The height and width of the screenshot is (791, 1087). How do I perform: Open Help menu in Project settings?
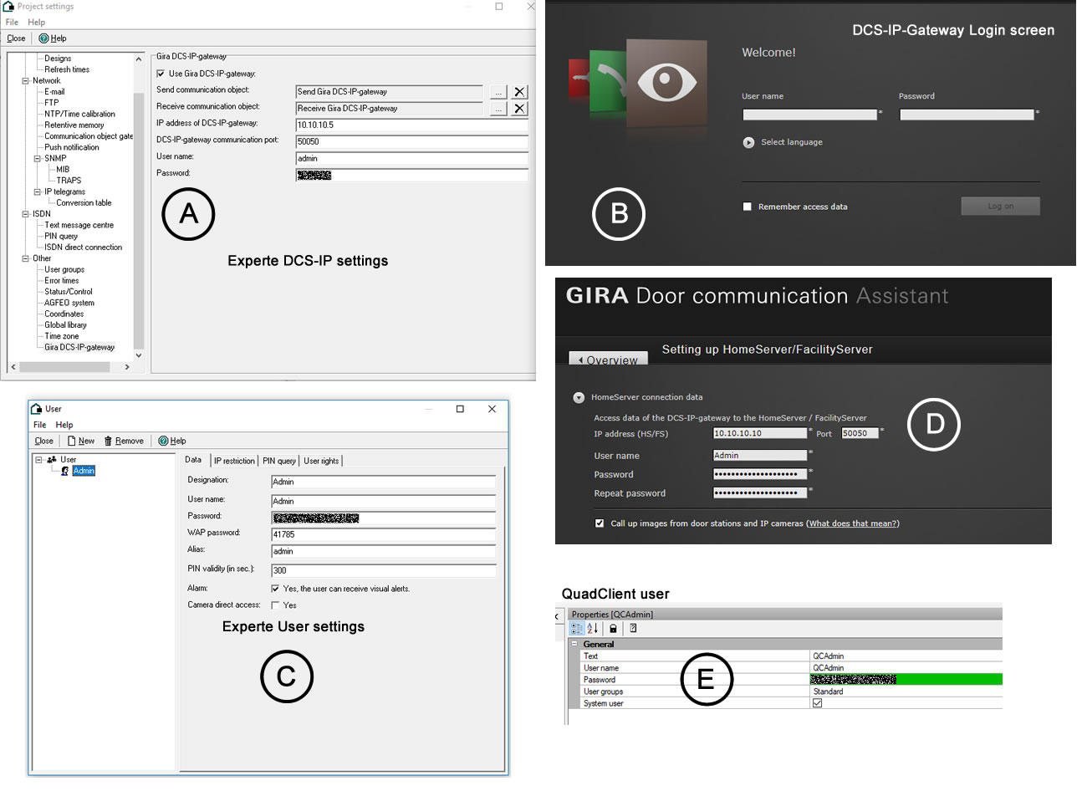(x=37, y=23)
